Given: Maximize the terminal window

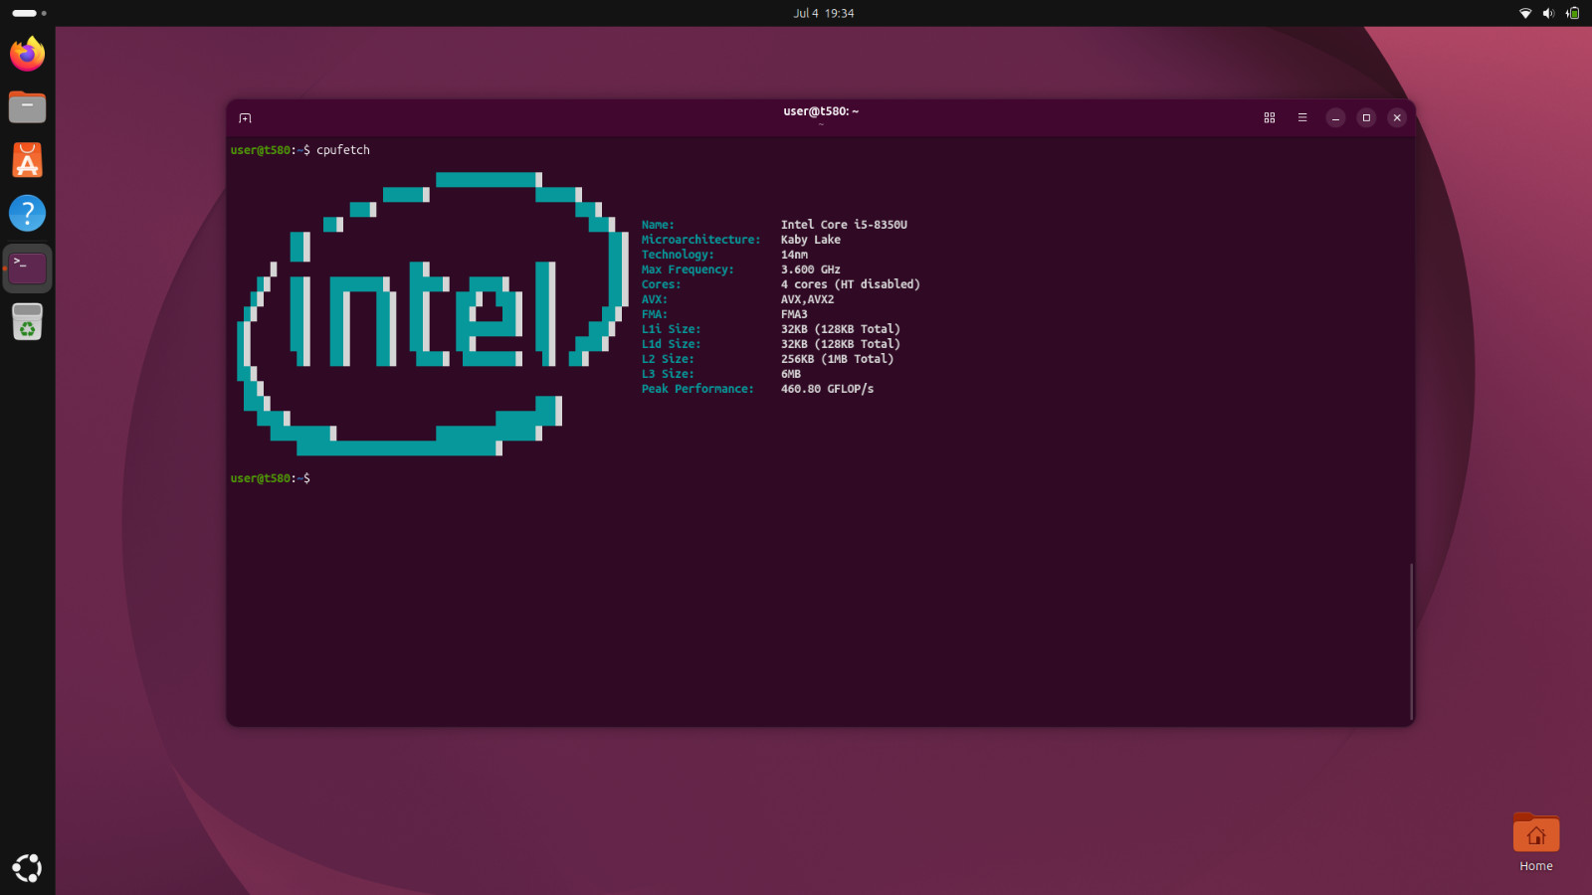Looking at the screenshot, I should coord(1366,117).
